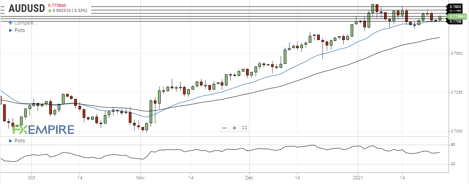Expand the upper Plots legend triangle

coord(10,30)
